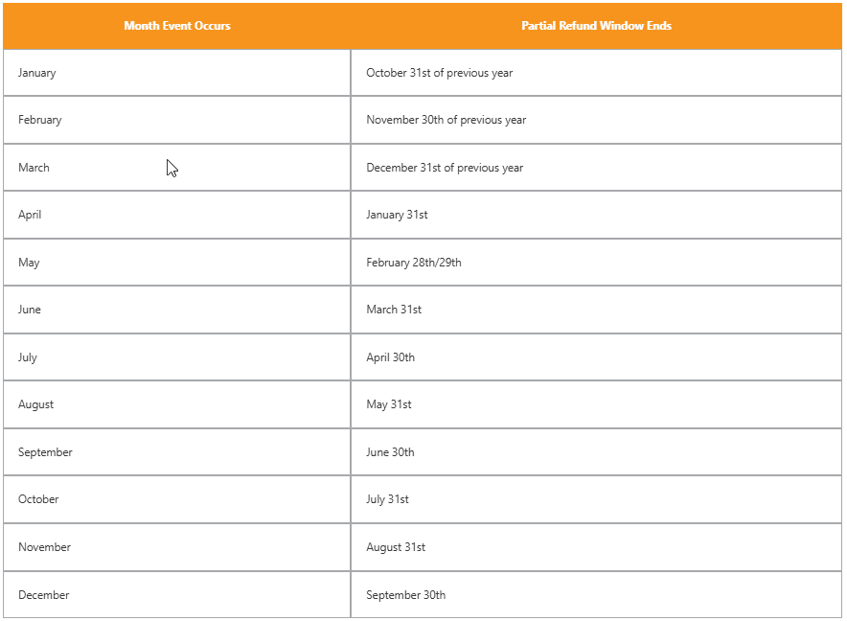Click the 'June 30th' refund cell
This screenshot has width=847, height=621.
coord(596,451)
